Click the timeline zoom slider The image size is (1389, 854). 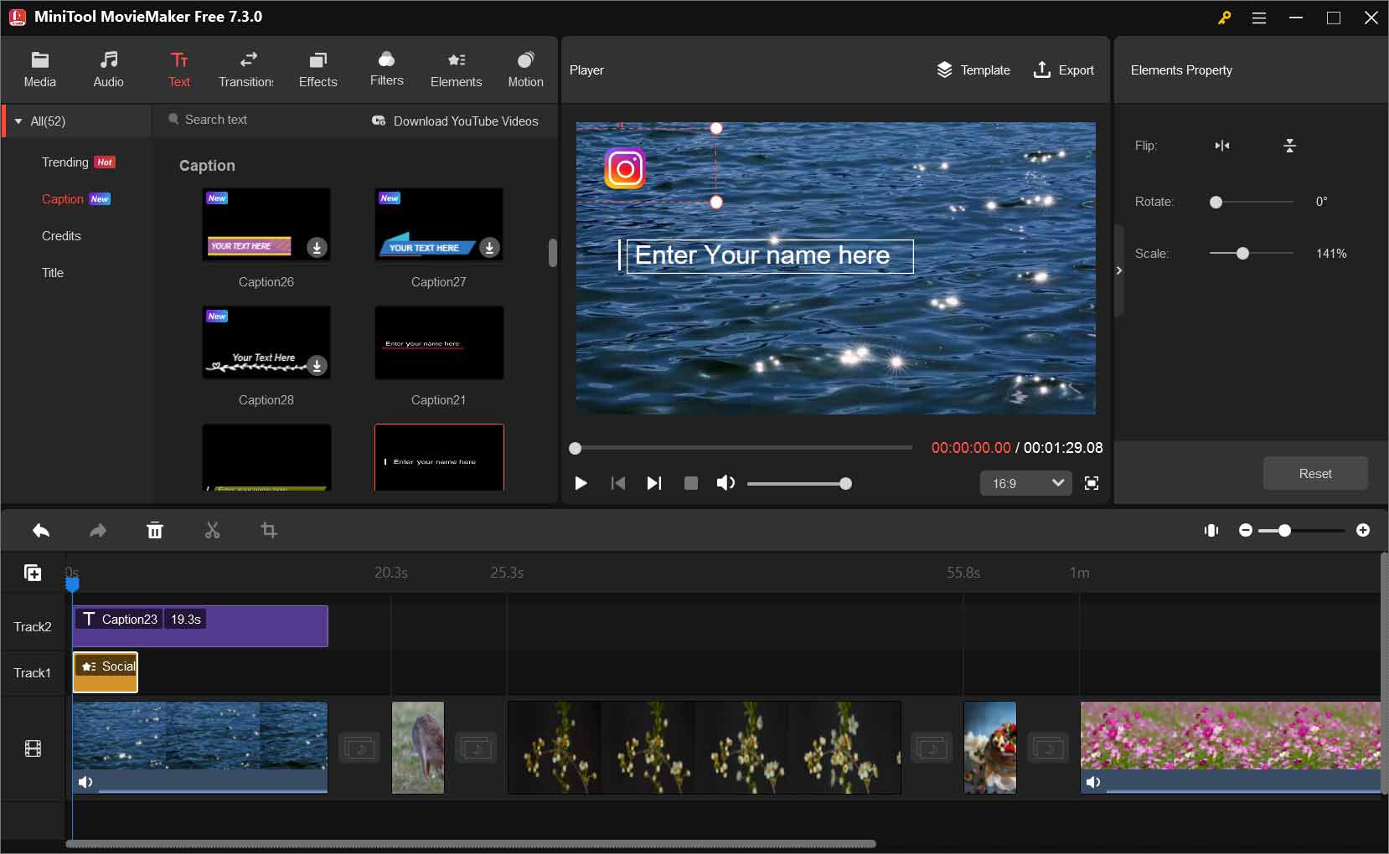[1303, 530]
